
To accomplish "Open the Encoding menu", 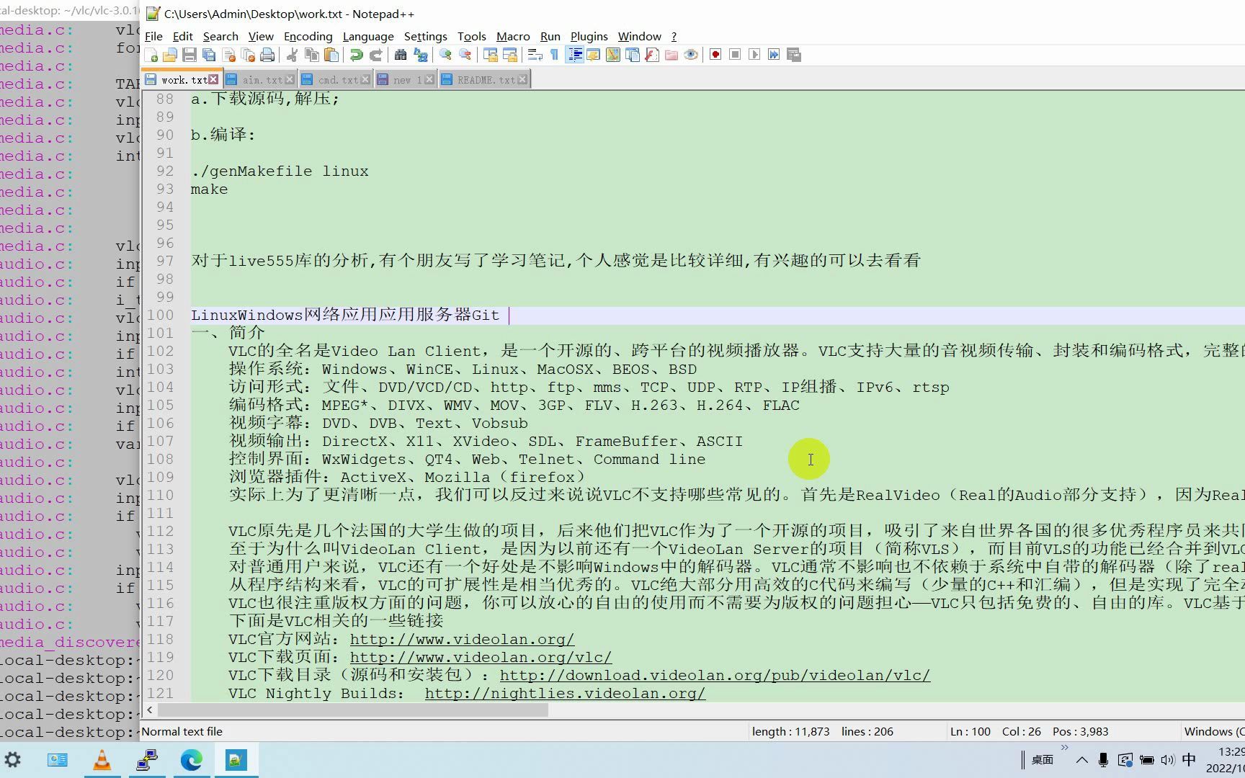I will [x=308, y=37].
